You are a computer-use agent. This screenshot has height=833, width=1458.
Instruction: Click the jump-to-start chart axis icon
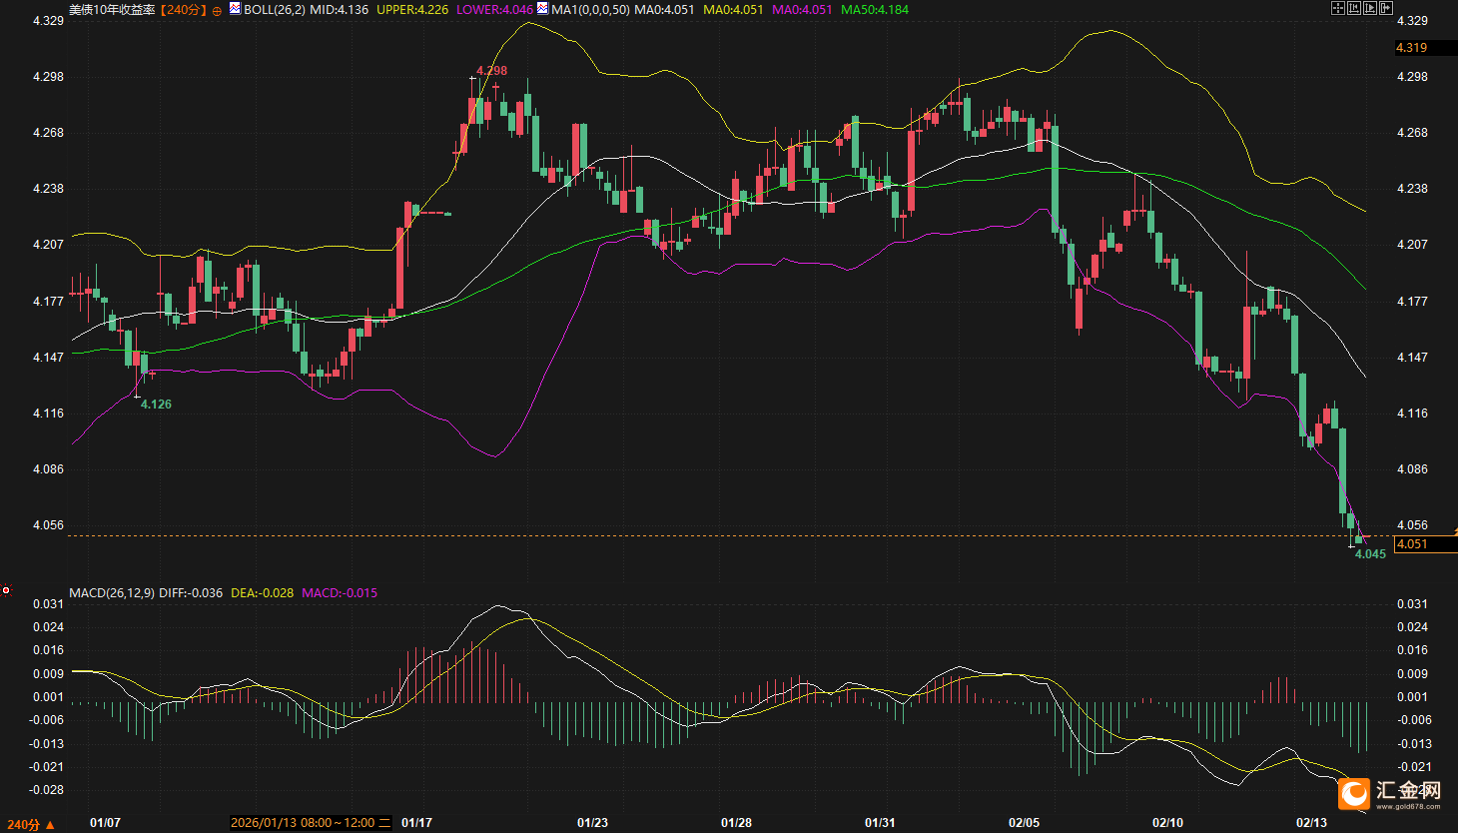(1354, 8)
